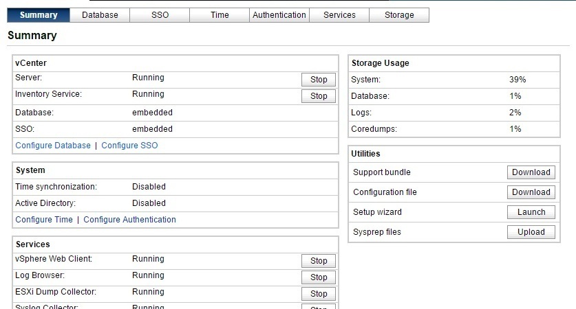Download the Configuration file

coord(531,192)
